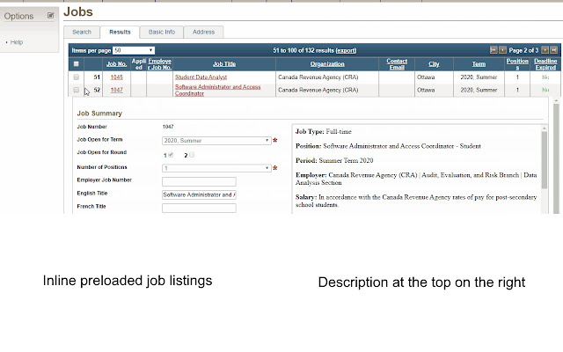Click the French Title input field
The image size is (563, 352).
[199, 208]
